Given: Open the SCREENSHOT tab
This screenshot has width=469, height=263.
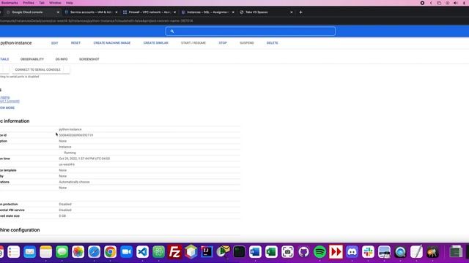Looking at the screenshot, I should [x=89, y=59].
